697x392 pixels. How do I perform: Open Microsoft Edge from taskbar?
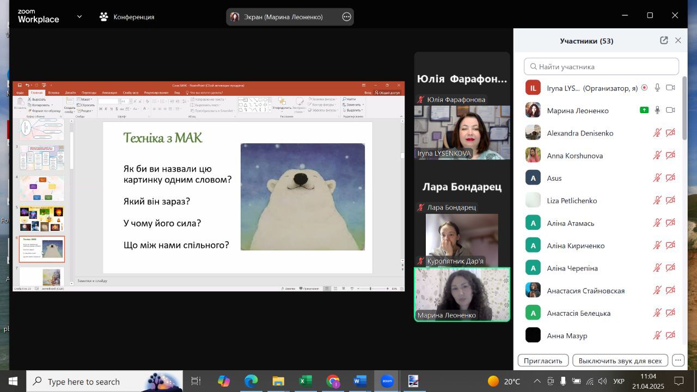pyautogui.click(x=250, y=381)
